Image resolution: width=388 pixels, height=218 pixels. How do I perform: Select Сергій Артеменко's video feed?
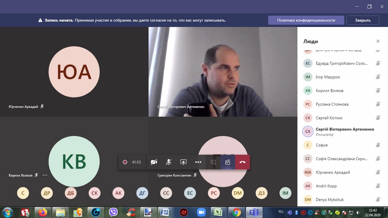coord(223,72)
